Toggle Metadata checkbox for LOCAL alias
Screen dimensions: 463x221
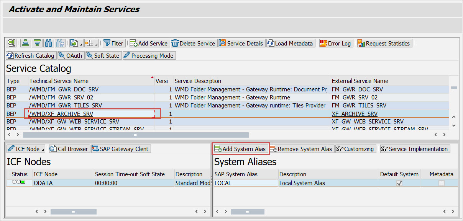pyautogui.click(x=442, y=183)
